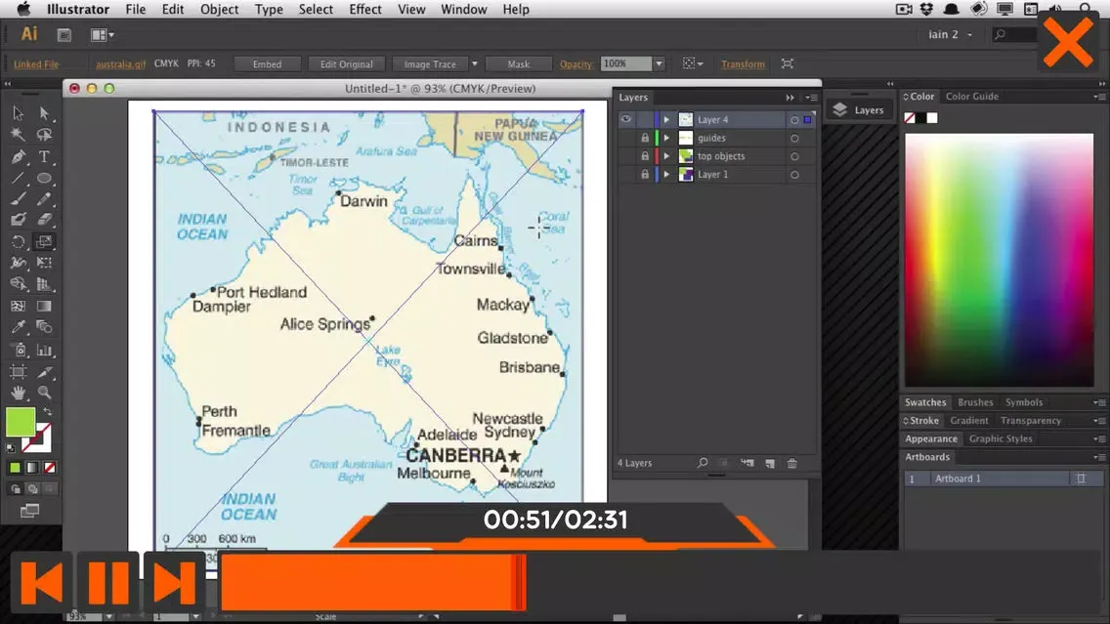Select the Line Segment tool
This screenshot has height=624, width=1110.
click(19, 179)
